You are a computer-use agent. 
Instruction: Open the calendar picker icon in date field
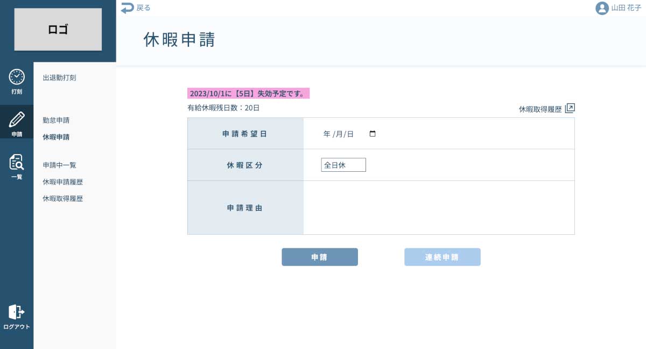click(373, 134)
